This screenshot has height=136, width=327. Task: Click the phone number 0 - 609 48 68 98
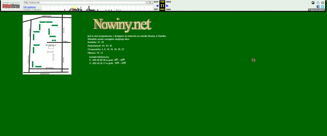point(97,60)
